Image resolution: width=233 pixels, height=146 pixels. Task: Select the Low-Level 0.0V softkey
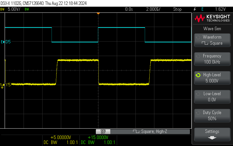212,97
